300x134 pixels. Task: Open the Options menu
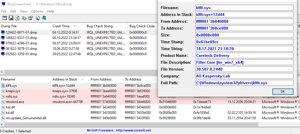point(37,11)
